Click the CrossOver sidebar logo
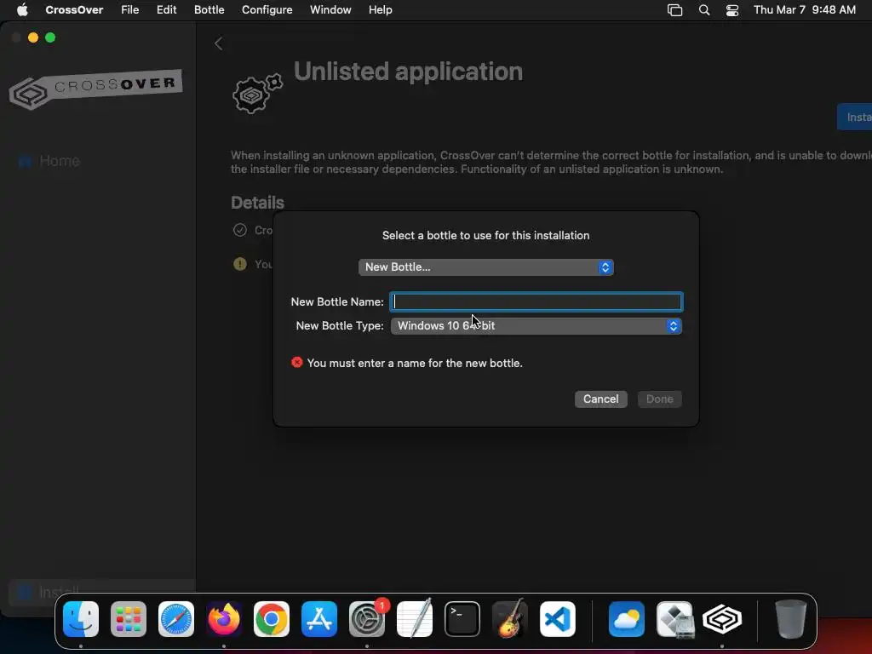 (x=96, y=89)
